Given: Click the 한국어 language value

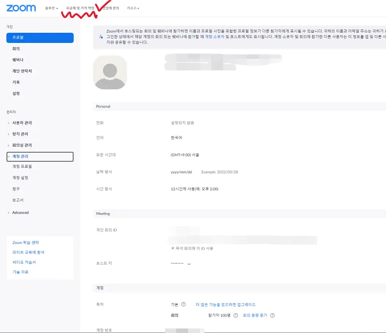Looking at the screenshot, I should (x=176, y=138).
